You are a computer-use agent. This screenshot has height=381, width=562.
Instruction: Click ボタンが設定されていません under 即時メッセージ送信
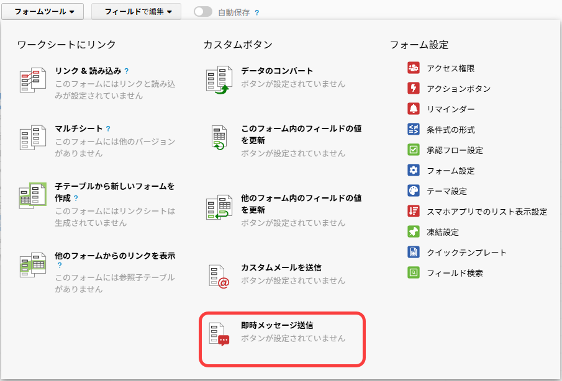pyautogui.click(x=293, y=338)
